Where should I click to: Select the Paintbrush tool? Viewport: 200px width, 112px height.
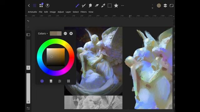point(77,6)
